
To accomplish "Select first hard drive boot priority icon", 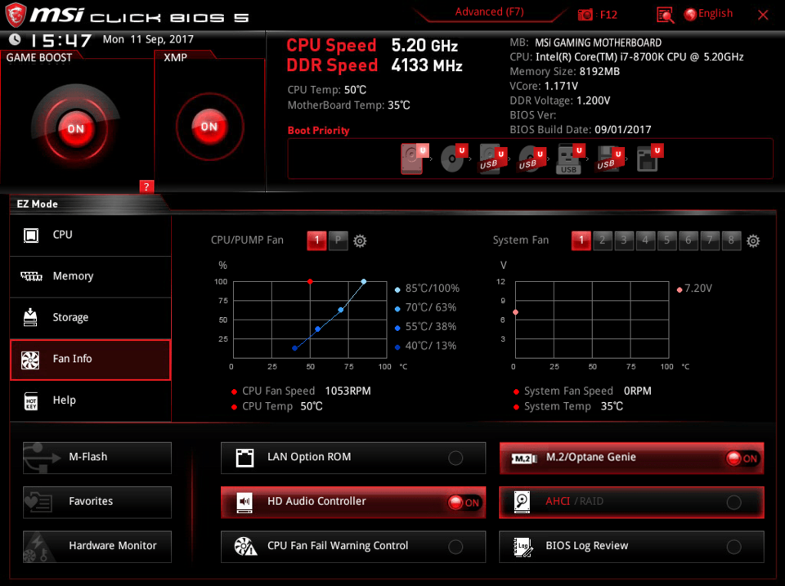I will click(413, 158).
